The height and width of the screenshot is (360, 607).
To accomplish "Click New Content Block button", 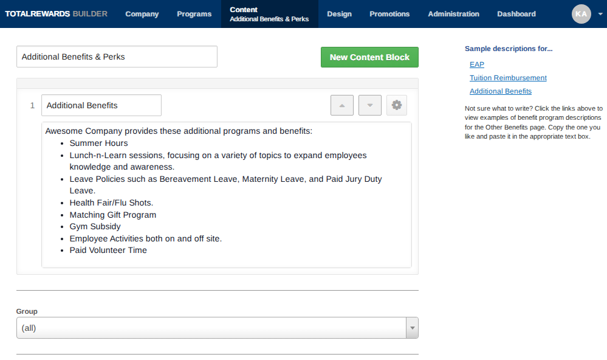I will click(369, 57).
